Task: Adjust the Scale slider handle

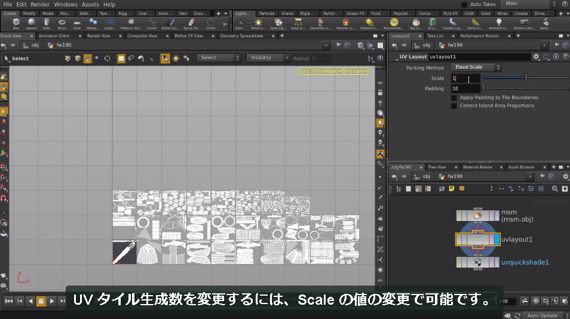Action: coord(526,78)
